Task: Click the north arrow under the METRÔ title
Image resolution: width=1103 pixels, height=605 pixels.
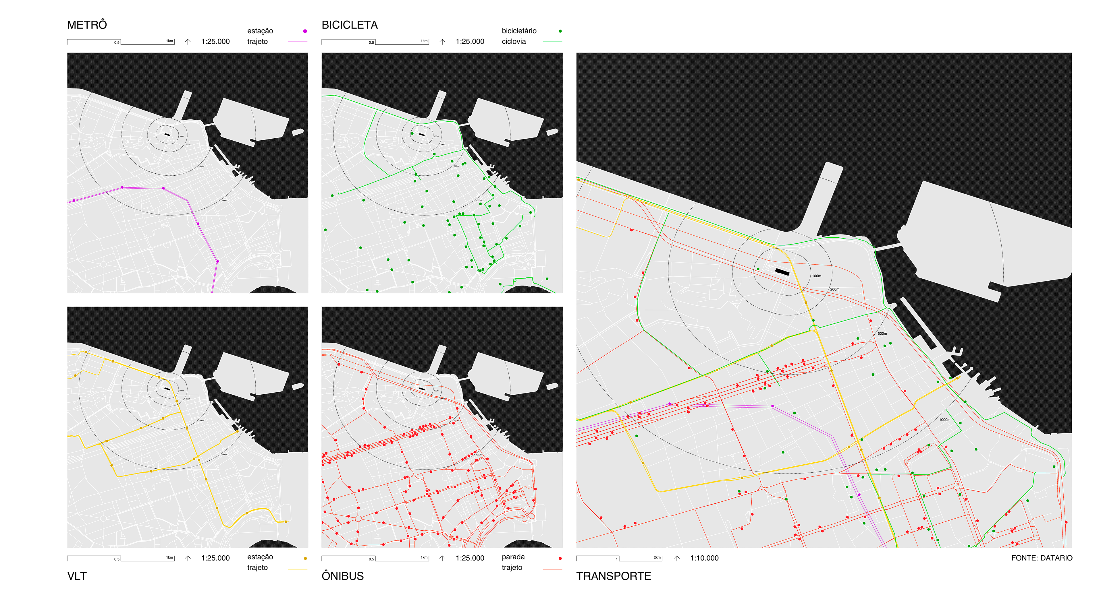Action: (188, 42)
